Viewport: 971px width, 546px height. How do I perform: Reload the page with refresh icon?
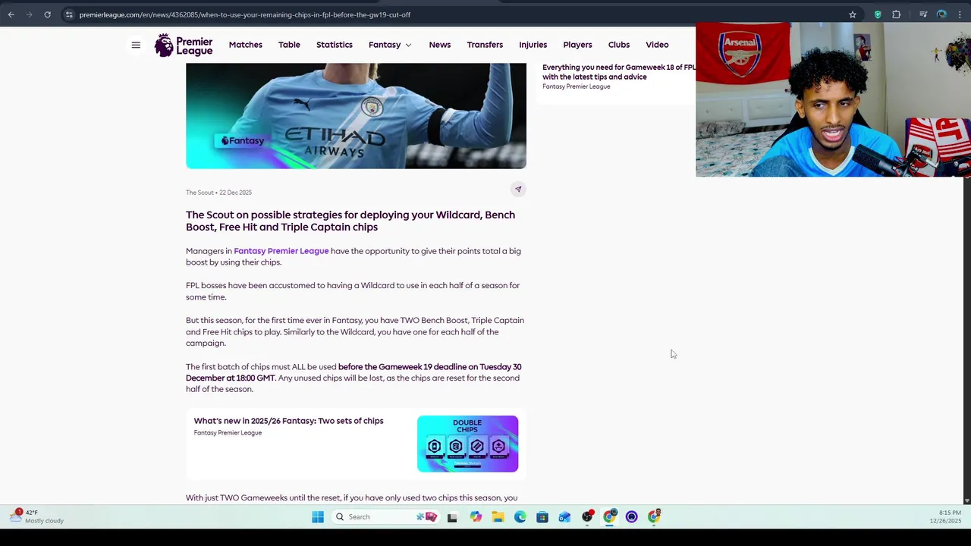[x=47, y=14]
